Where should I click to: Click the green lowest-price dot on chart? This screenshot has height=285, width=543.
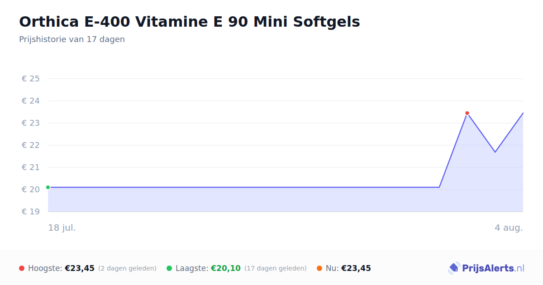pyautogui.click(x=48, y=187)
